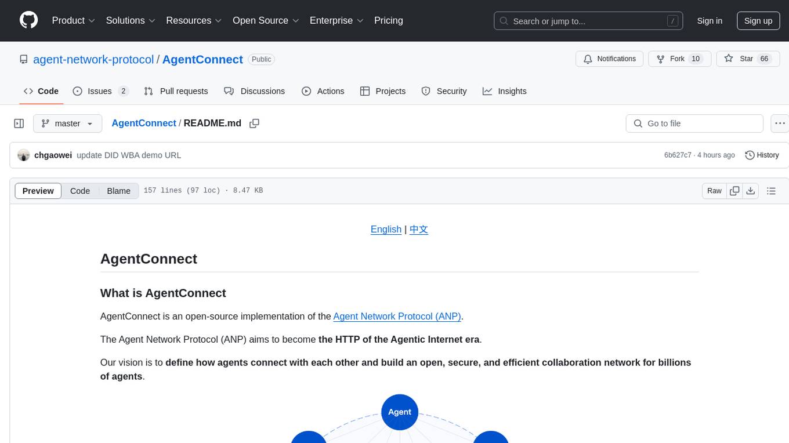Open the Actions tab

323,91
